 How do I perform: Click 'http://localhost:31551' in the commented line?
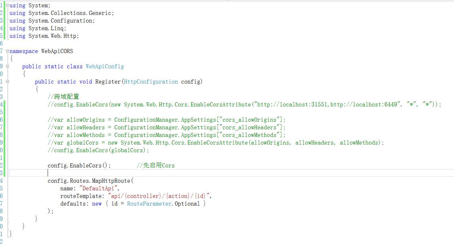coord(292,105)
